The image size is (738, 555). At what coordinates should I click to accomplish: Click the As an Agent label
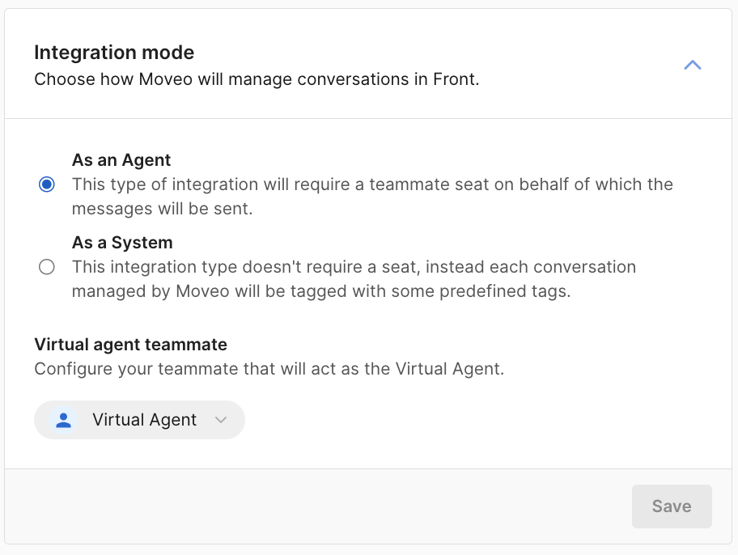121,160
